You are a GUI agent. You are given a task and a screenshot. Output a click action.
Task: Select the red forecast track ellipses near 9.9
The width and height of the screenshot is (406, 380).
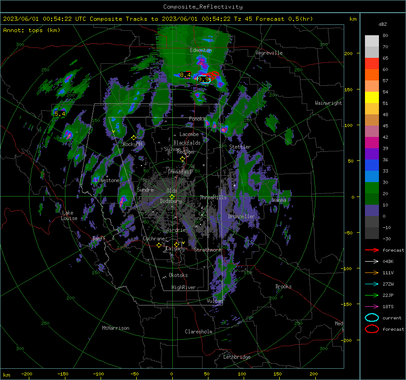pyautogui.click(x=213, y=75)
